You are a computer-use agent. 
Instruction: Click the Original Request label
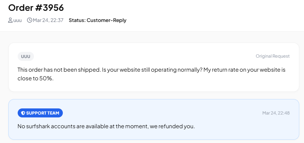point(273,56)
